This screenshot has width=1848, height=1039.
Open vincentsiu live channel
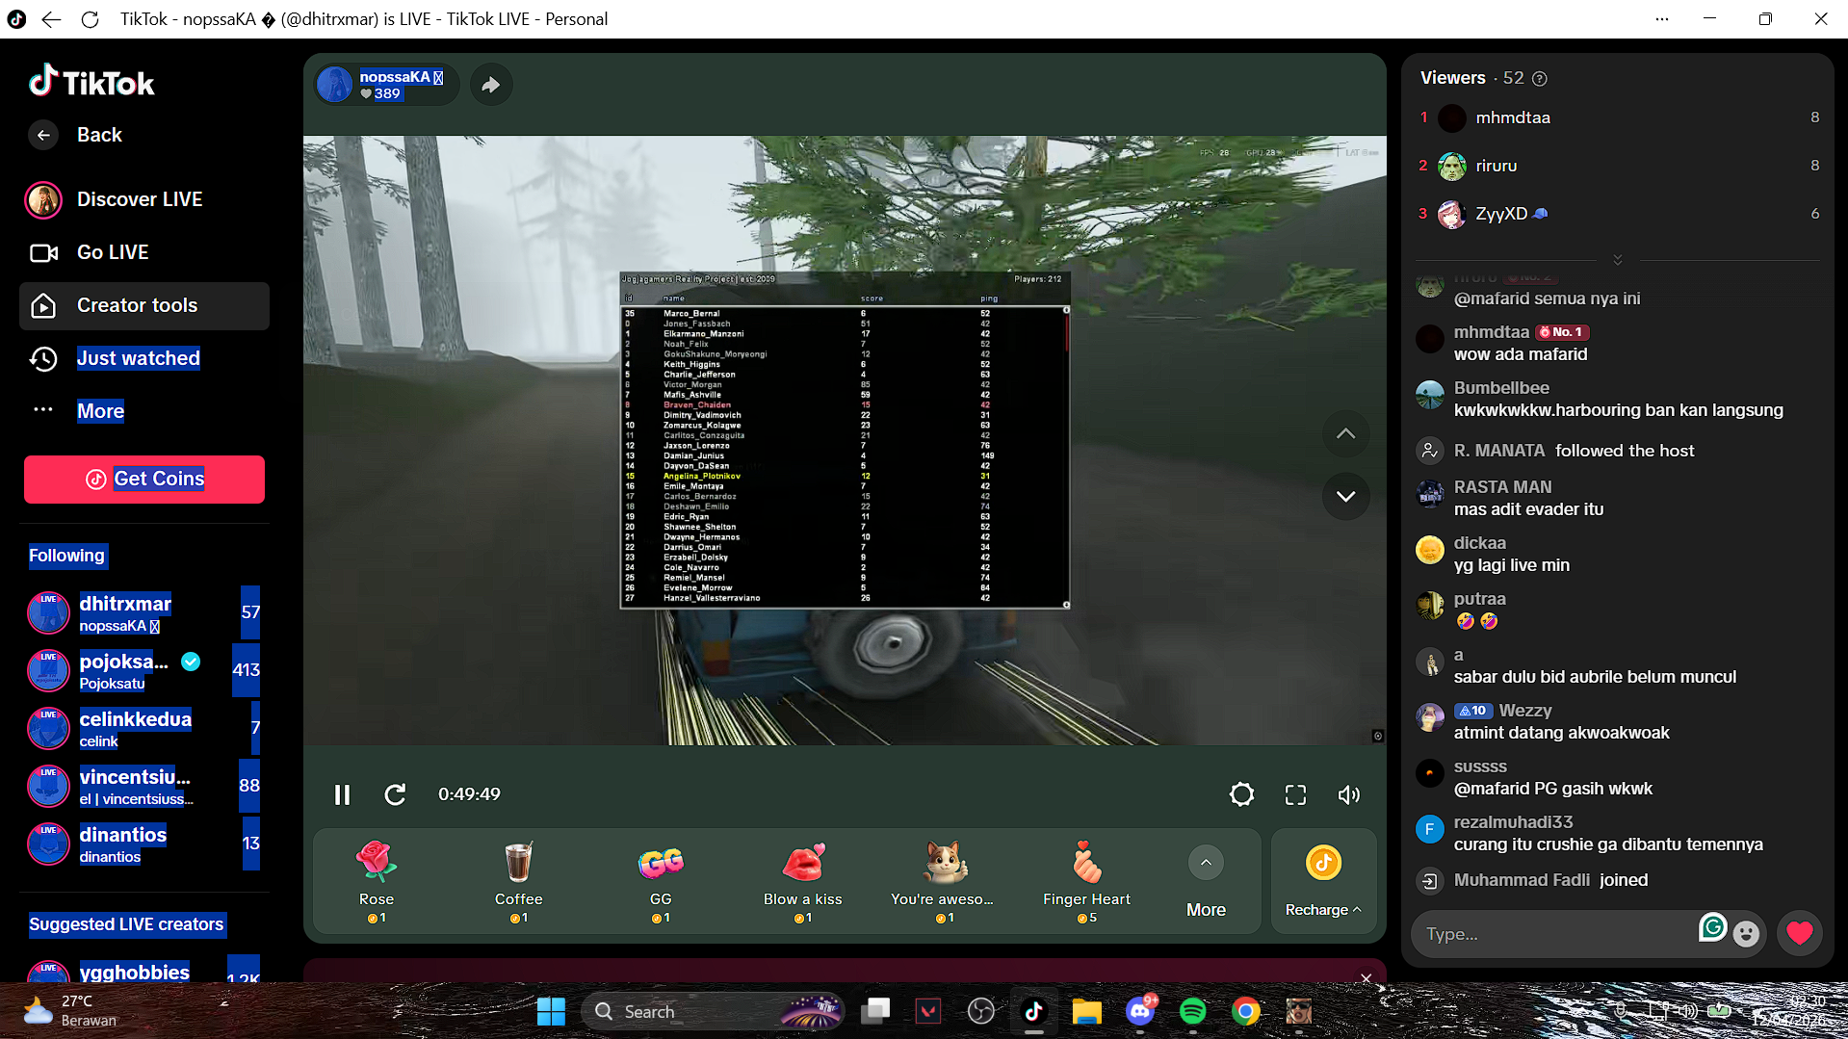[x=144, y=787]
